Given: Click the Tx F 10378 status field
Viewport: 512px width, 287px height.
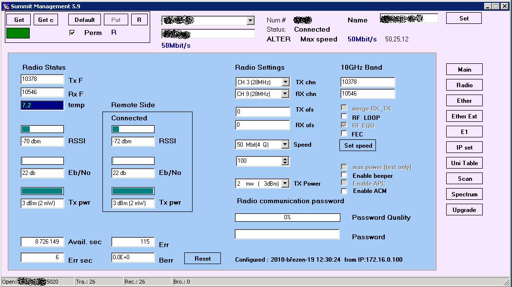Looking at the screenshot, I should pos(42,79).
